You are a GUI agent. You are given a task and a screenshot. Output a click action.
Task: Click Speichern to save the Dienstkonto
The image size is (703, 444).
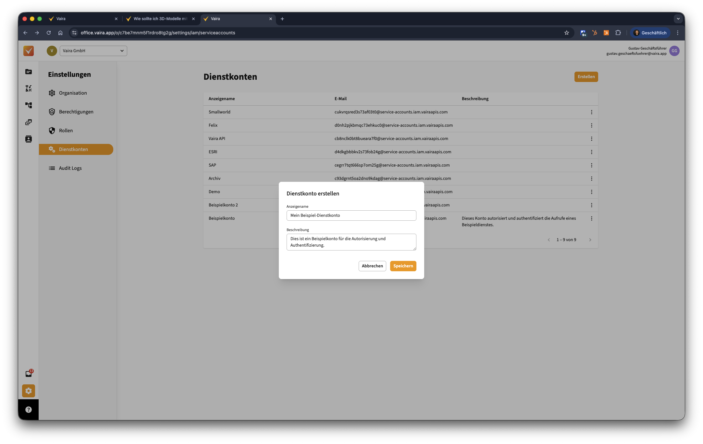coord(403,266)
